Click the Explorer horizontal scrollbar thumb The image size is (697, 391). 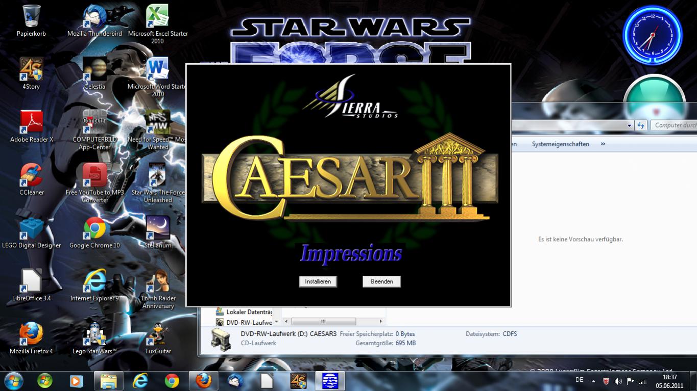pos(323,322)
